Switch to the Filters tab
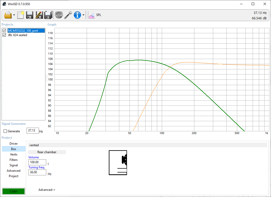The width and height of the screenshot is (271, 197). tap(13, 160)
